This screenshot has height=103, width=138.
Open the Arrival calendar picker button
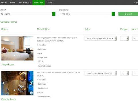(x=54, y=14)
